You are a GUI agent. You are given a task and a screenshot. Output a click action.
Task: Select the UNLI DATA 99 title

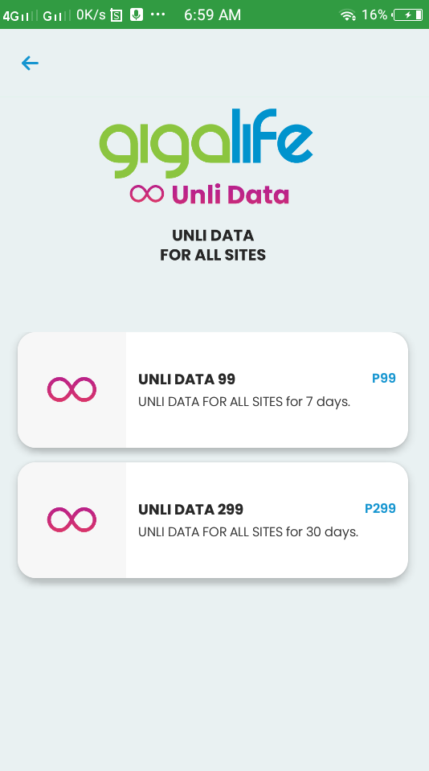coord(186,379)
